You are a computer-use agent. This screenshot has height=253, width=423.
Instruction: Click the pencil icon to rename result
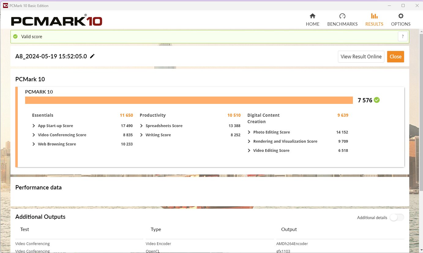[92, 56]
